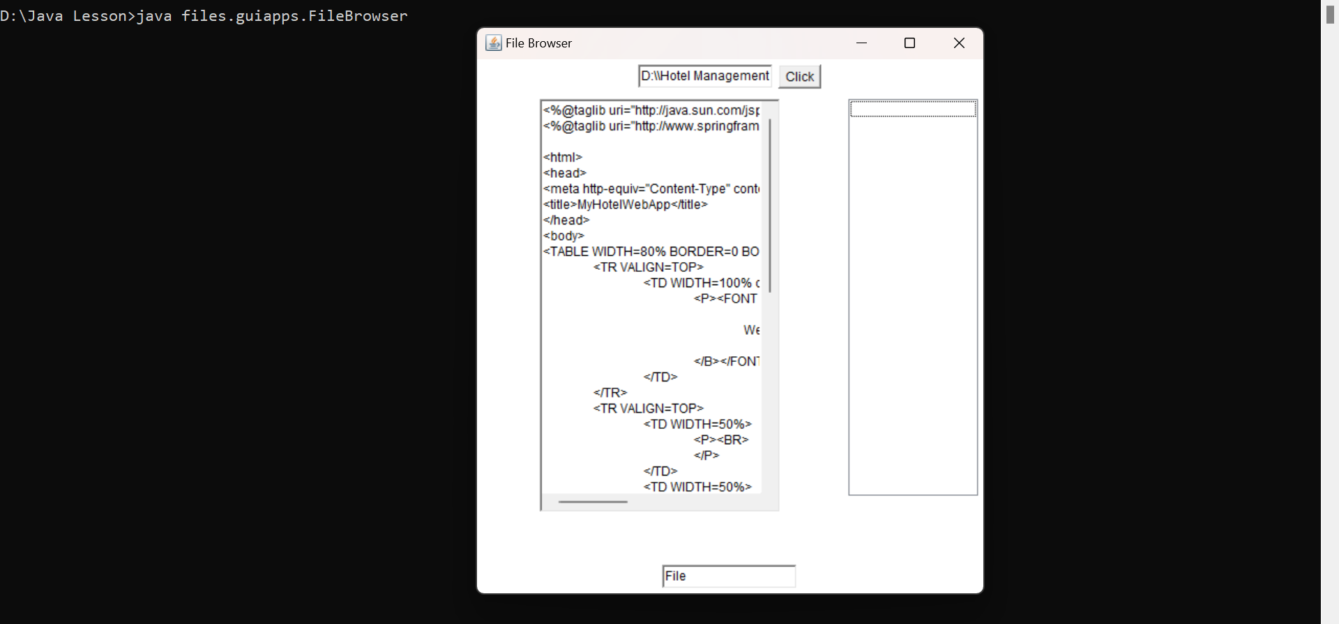The height and width of the screenshot is (624, 1339).
Task: Click the text field containing 'File'
Action: [x=729, y=576]
